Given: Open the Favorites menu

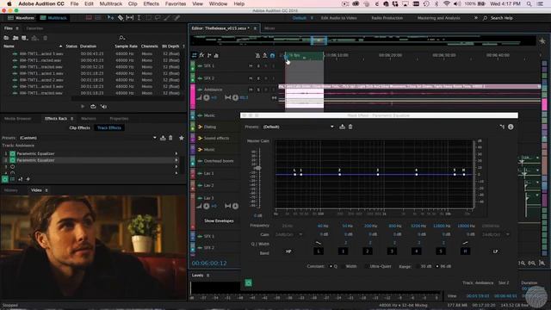Looking at the screenshot, I should tap(176, 3).
